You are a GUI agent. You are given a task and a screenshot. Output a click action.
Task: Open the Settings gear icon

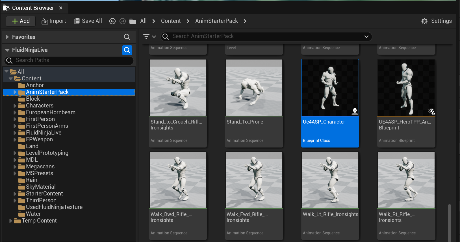424,21
